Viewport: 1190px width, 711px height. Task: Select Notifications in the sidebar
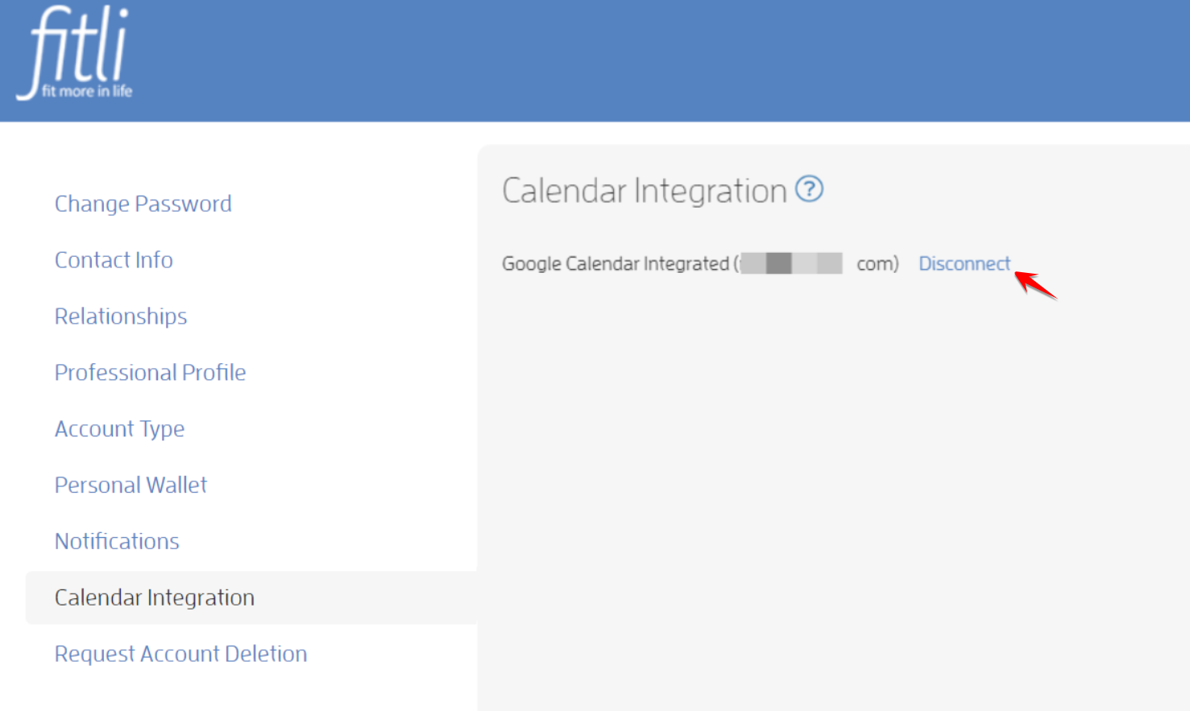(x=117, y=542)
